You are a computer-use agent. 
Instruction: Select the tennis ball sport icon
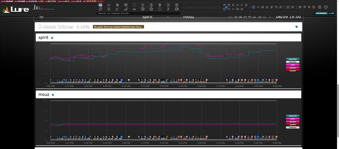[160, 9]
